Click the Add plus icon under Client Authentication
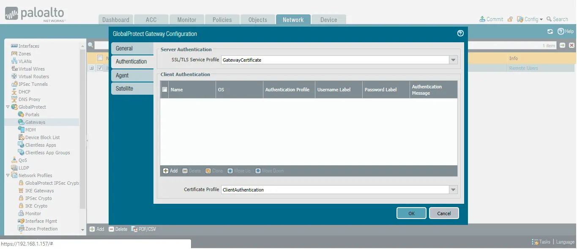Image resolution: width=577 pixels, height=249 pixels. coord(166,171)
